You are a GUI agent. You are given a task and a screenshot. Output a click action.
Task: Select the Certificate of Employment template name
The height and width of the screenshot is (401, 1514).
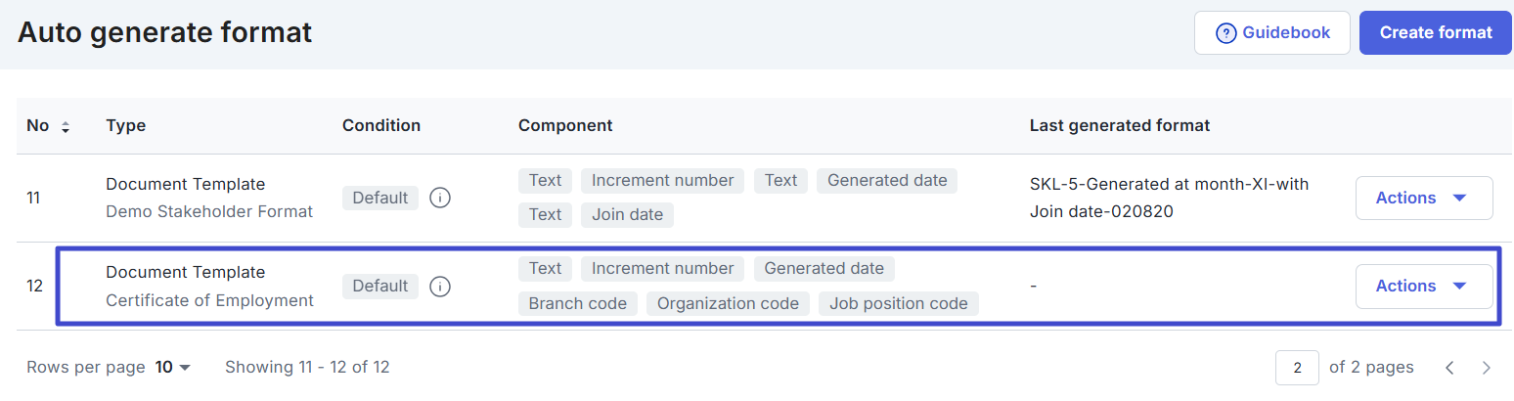pyautogui.click(x=209, y=301)
